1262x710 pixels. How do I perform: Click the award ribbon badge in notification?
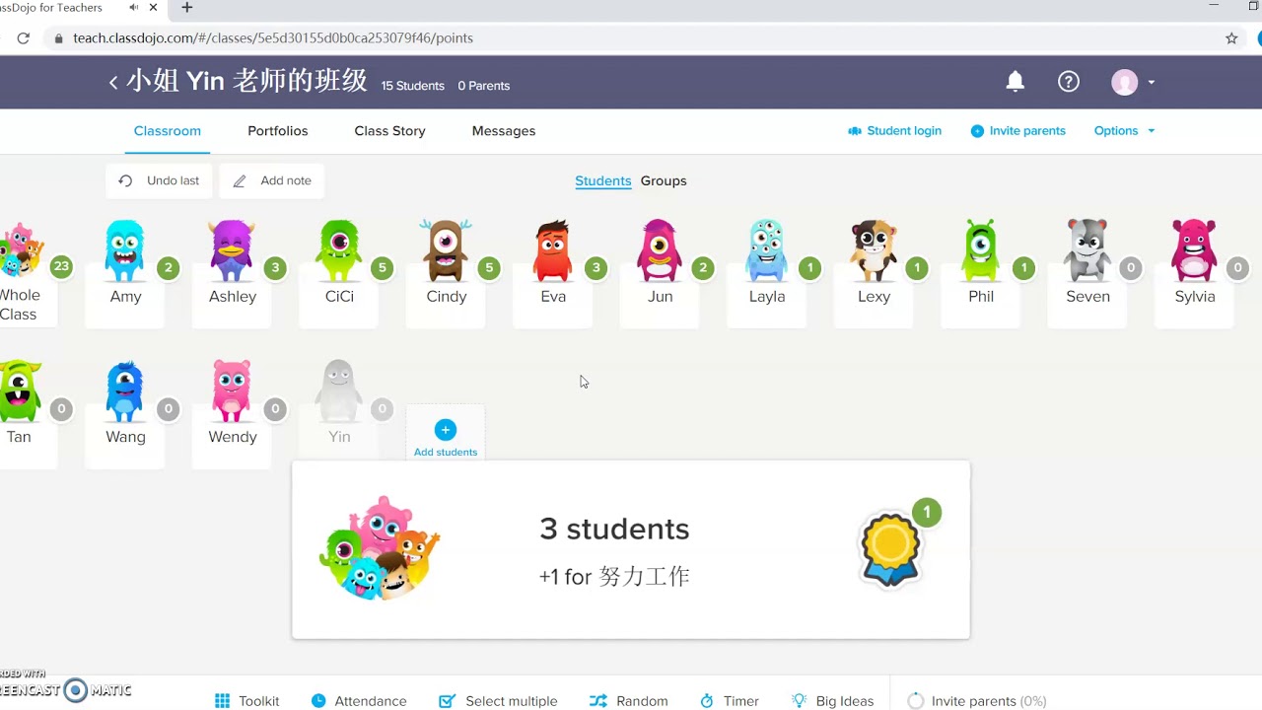[x=890, y=549]
